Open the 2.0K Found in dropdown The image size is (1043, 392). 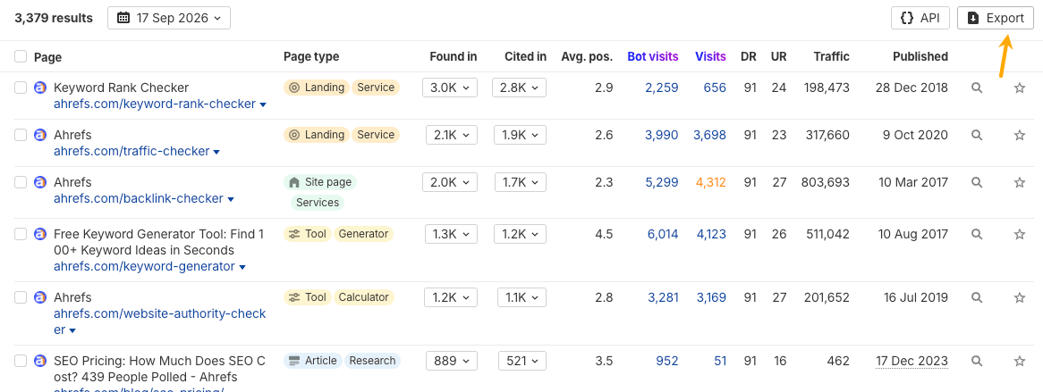point(450,182)
